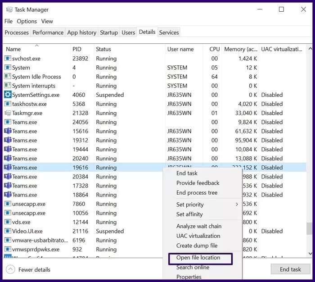Viewport: 315px width, 282px height.
Task: Click the System interrupts icon
Action: point(8,86)
